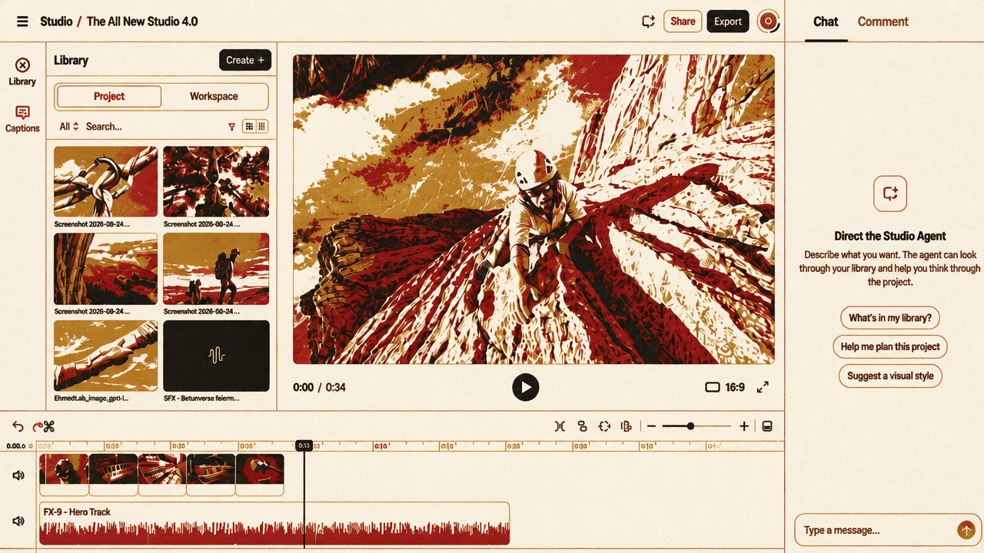Send the chat message arrow
984x553 pixels.
pyautogui.click(x=966, y=530)
